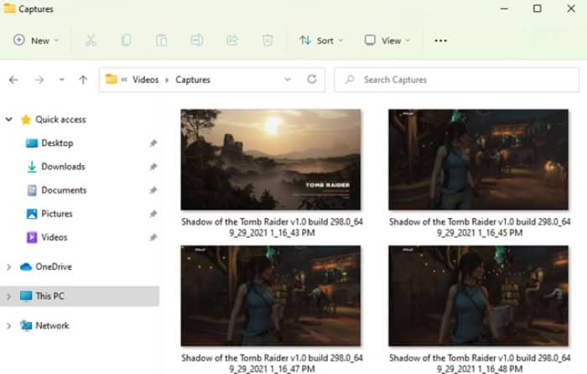The width and height of the screenshot is (587, 374).
Task: Click the pin icon next to Downloads
Action: tap(153, 167)
